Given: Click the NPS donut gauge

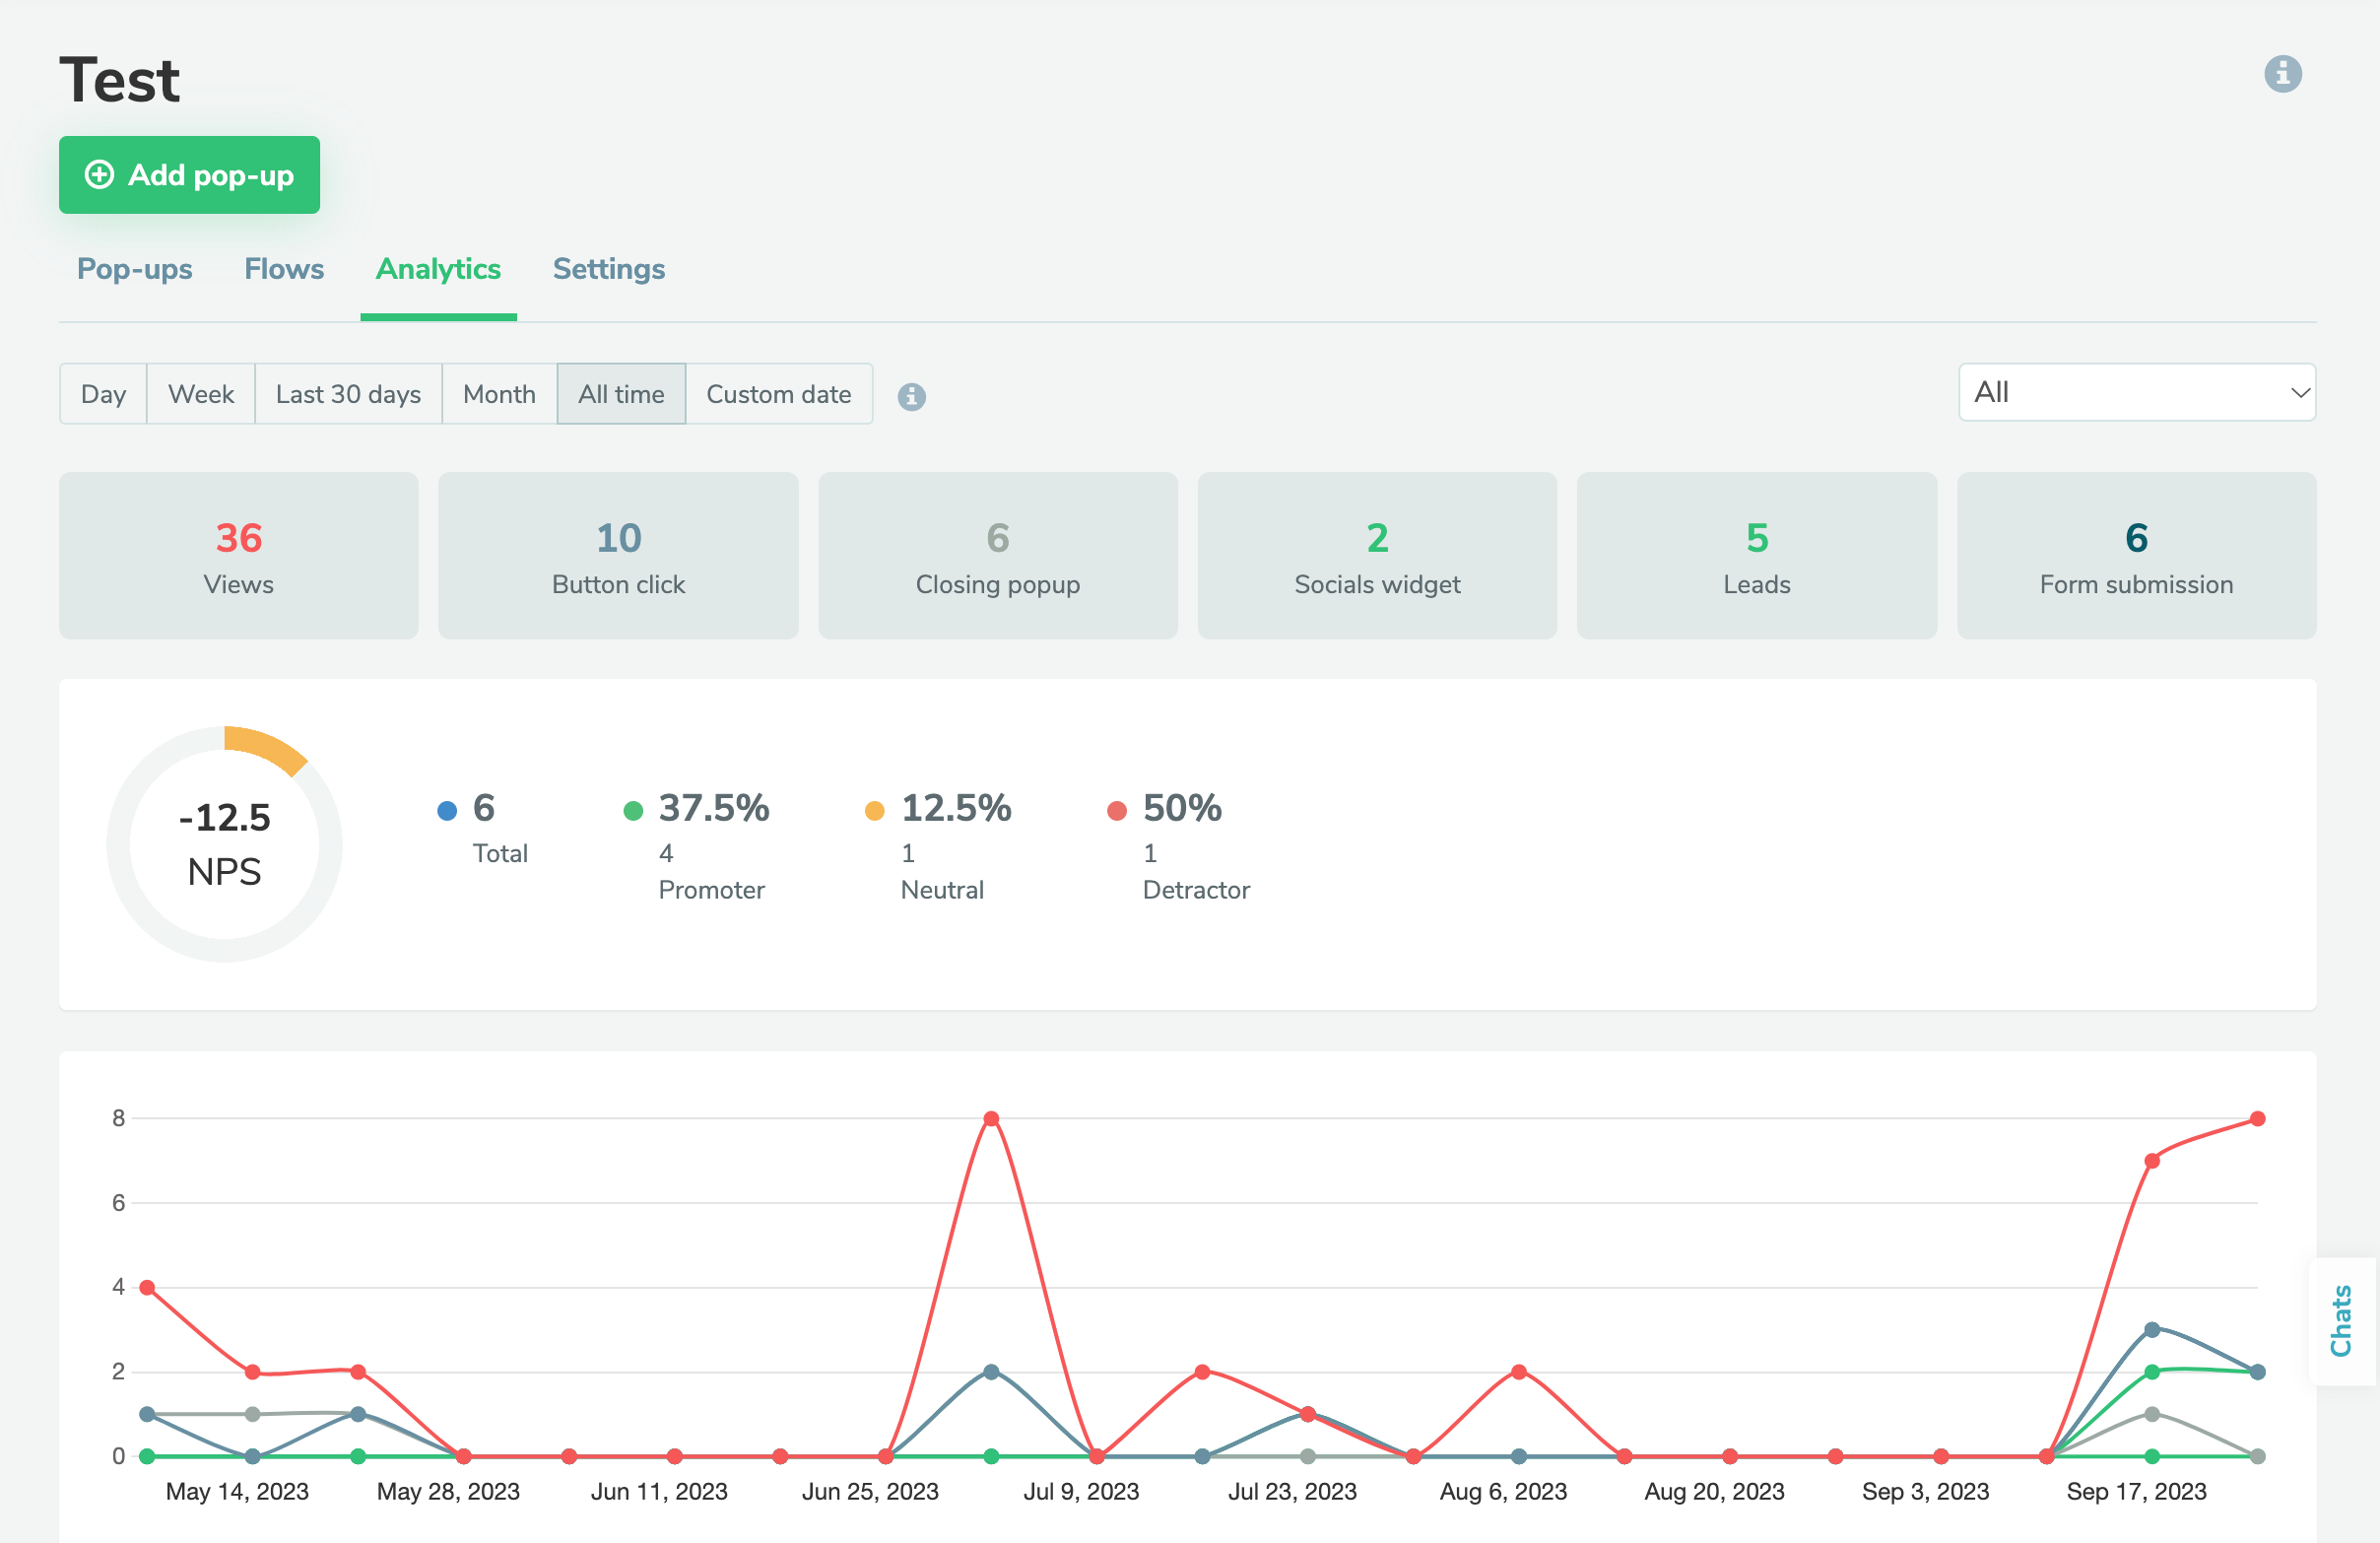Looking at the screenshot, I should [x=224, y=843].
